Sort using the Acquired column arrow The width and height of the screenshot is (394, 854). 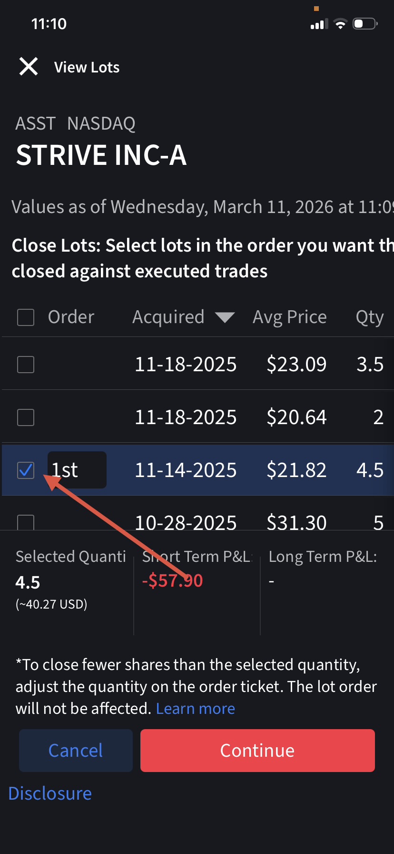coord(225,317)
